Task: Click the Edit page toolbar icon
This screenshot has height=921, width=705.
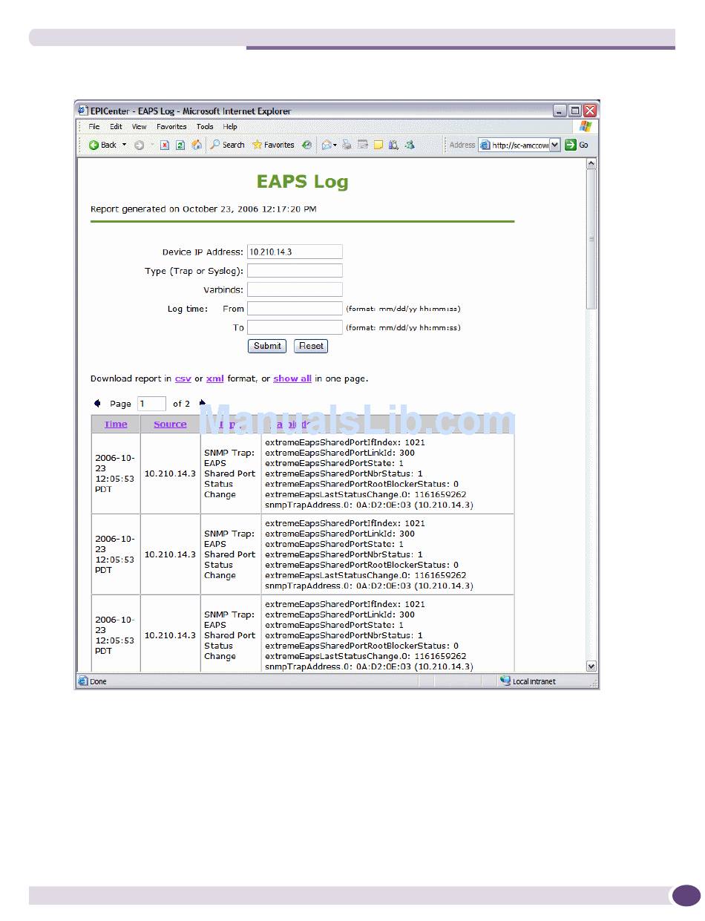Action: point(363,145)
